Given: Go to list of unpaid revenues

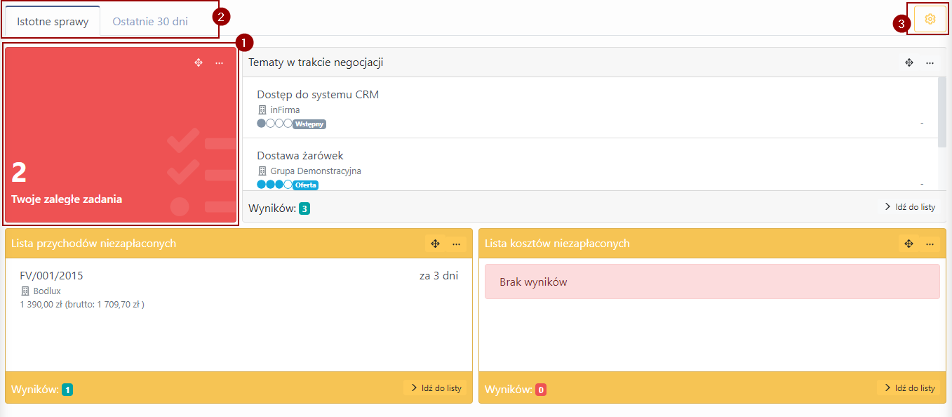Looking at the screenshot, I should pyautogui.click(x=435, y=388).
